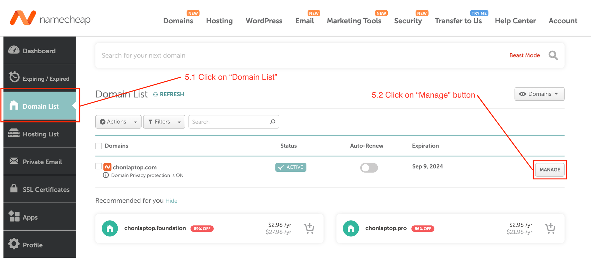
Task: Click the Hosting List server icon
Action: (x=14, y=133)
